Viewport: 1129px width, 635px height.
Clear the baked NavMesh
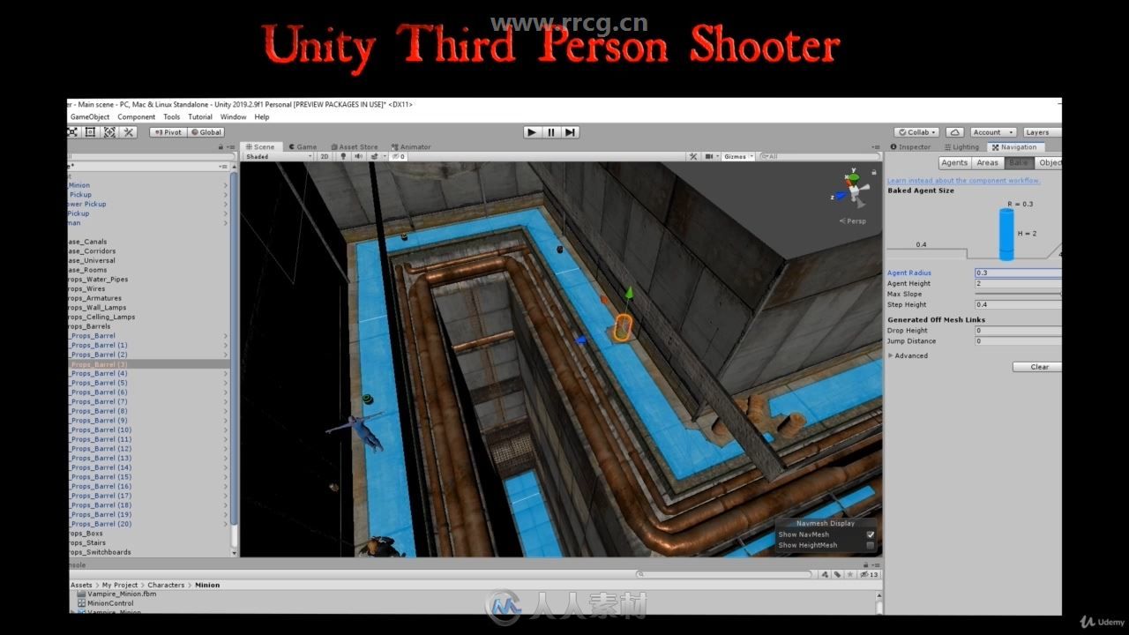pos(1037,367)
